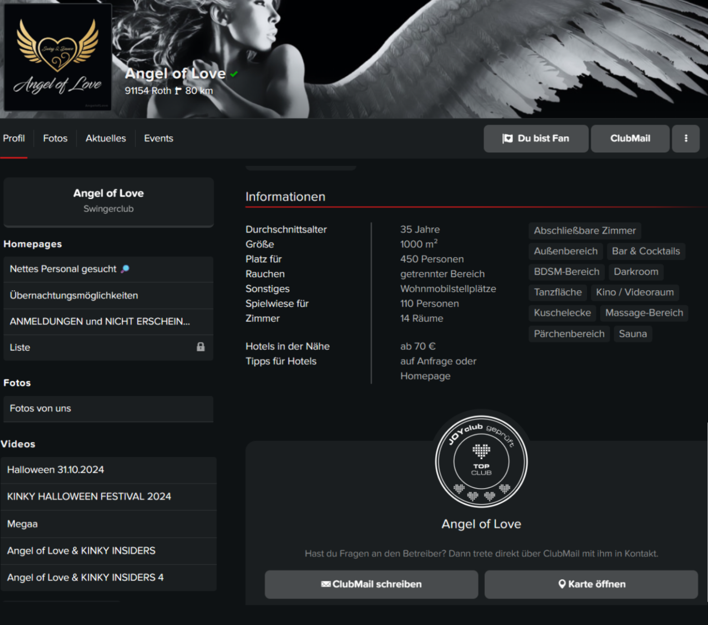Play the Halloween 31.10.2024 video
Viewport: 708px width, 625px height.
[55, 470]
